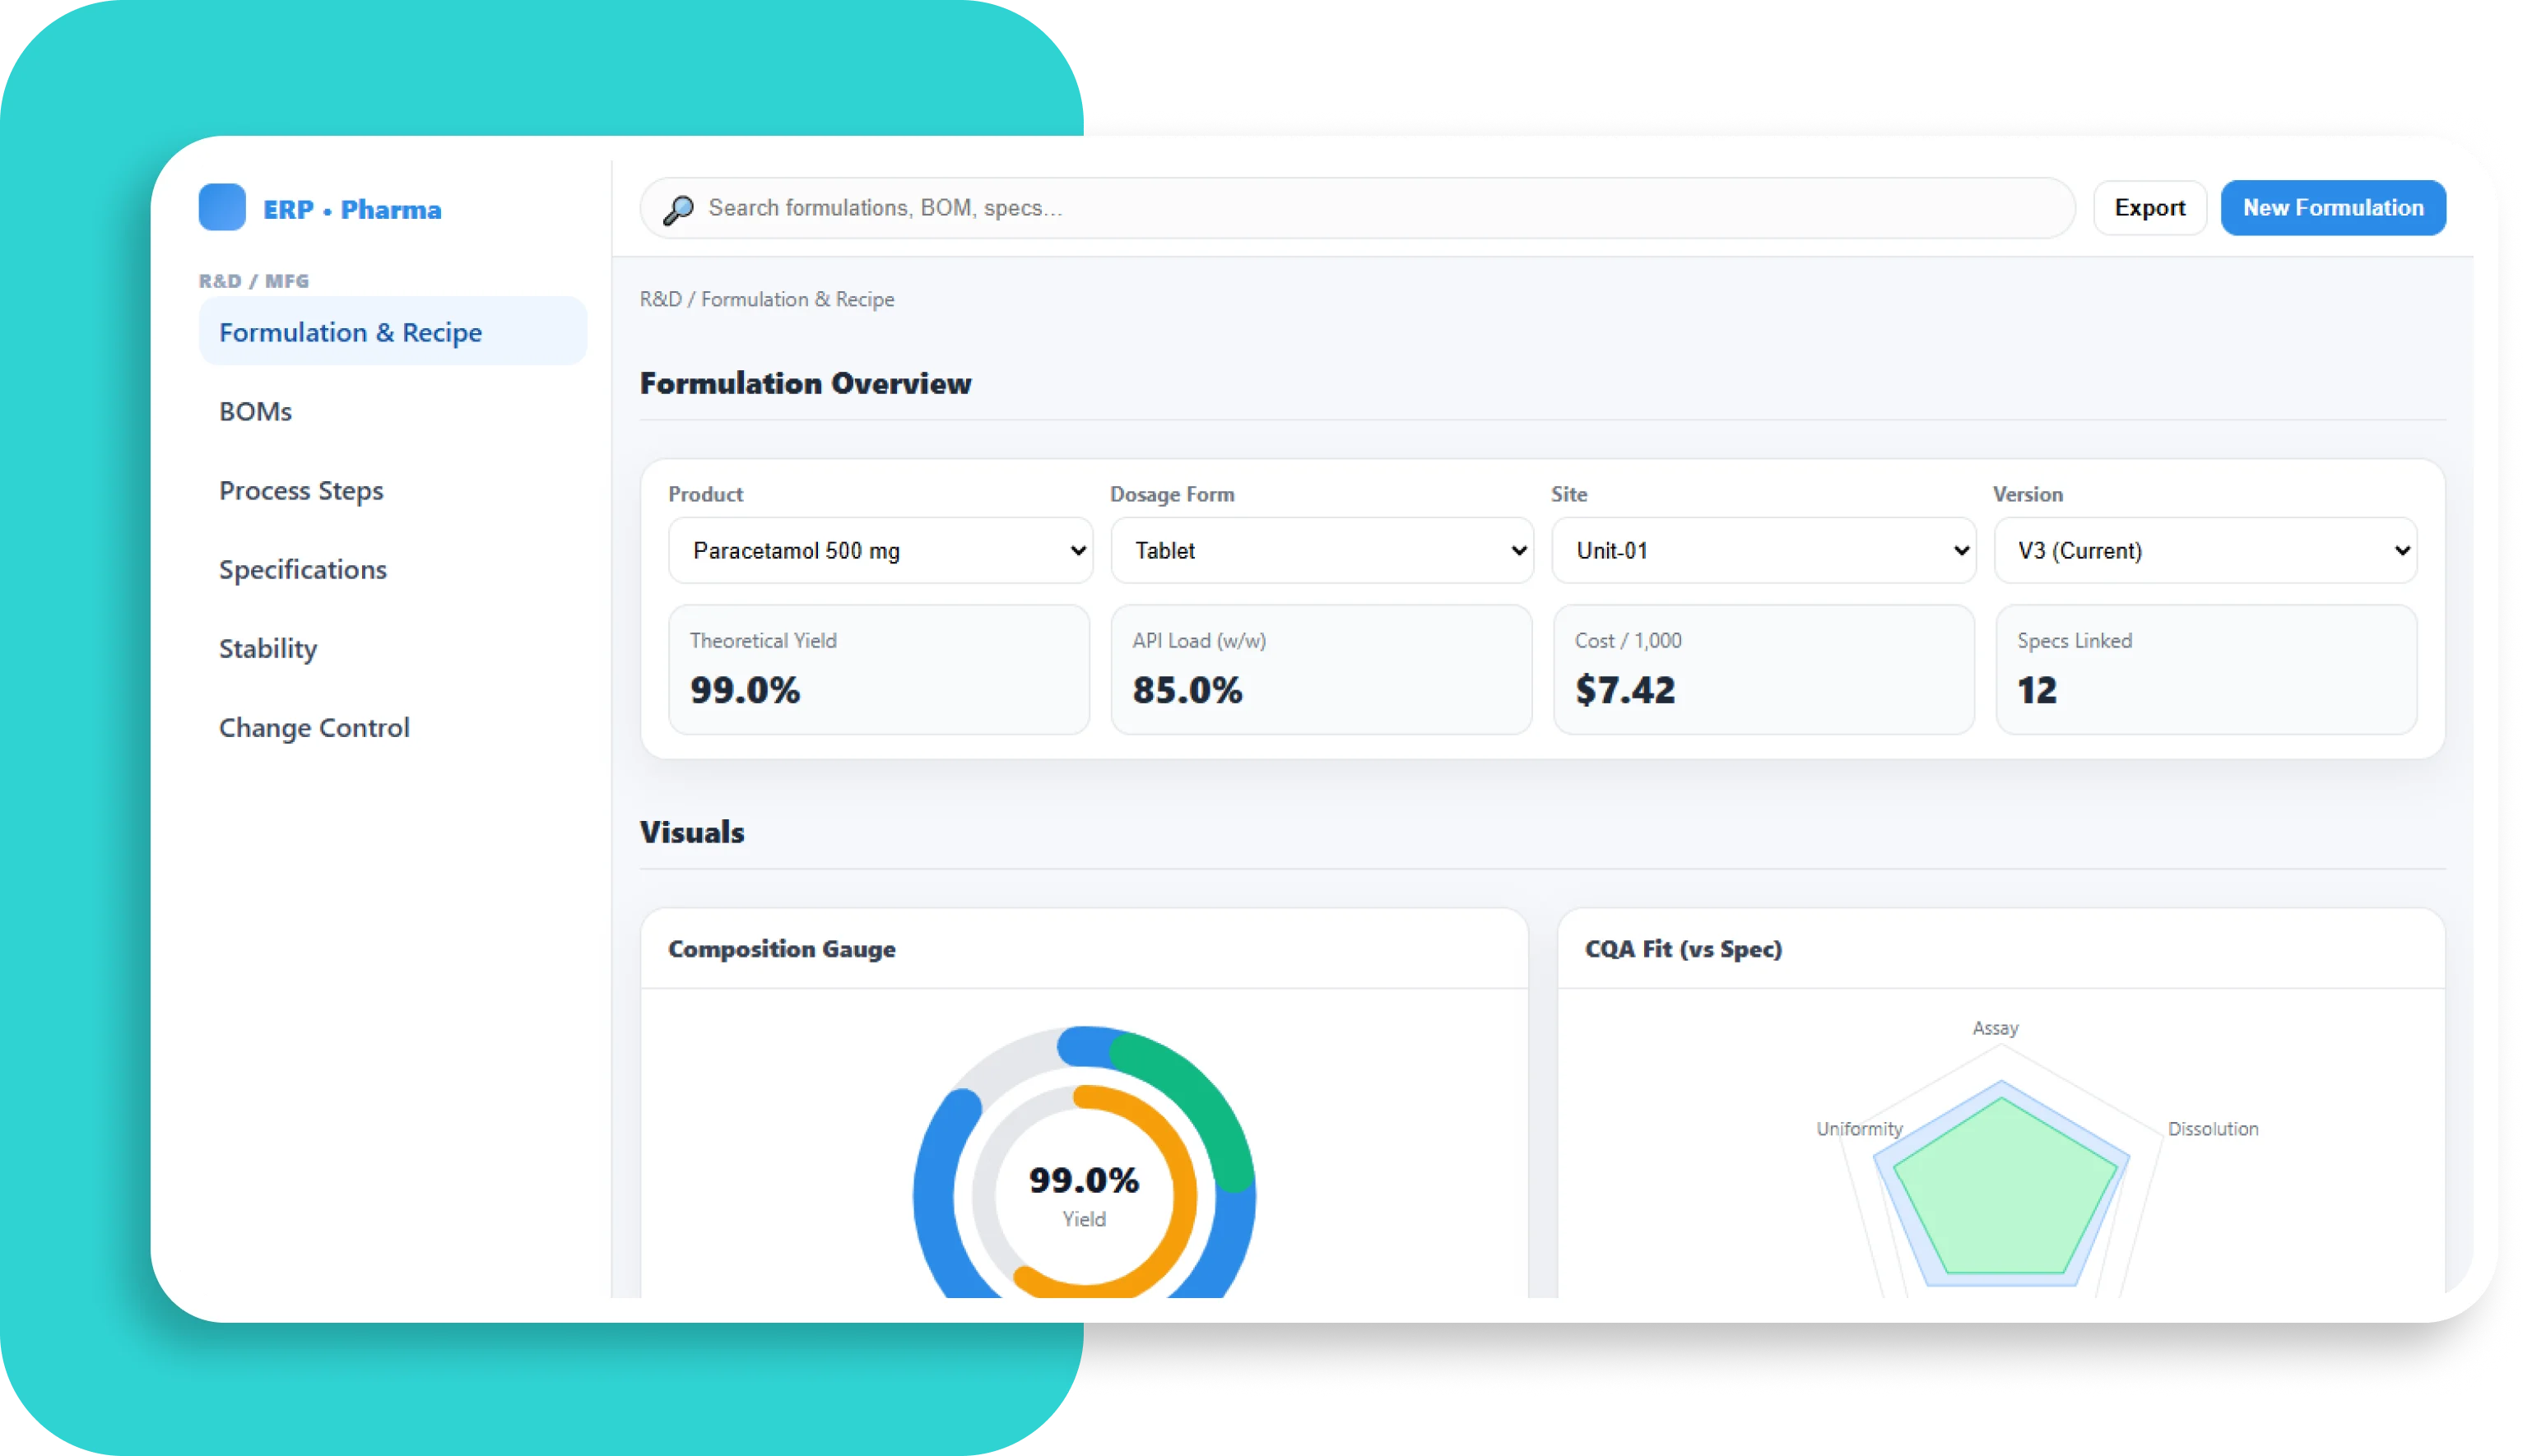Click the Specs Linked card showing 12

pyautogui.click(x=2205, y=669)
